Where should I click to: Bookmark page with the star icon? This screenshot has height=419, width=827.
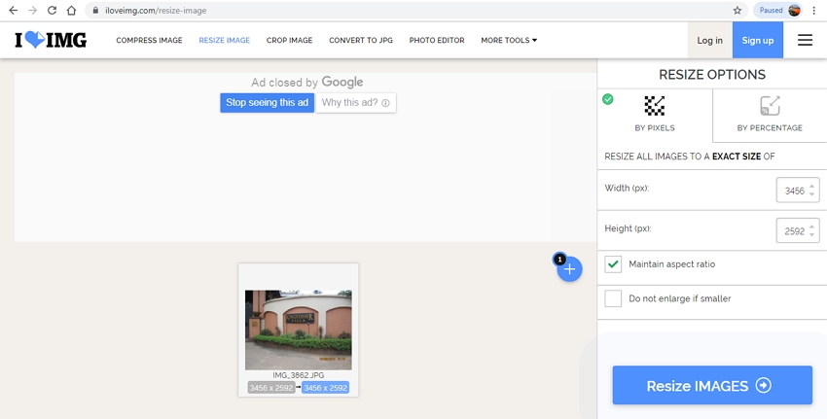[x=737, y=10]
